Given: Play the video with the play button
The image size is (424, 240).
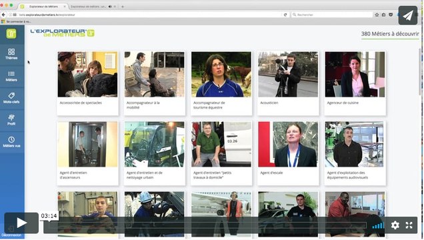Looking at the screenshot, I should click(x=21, y=223).
